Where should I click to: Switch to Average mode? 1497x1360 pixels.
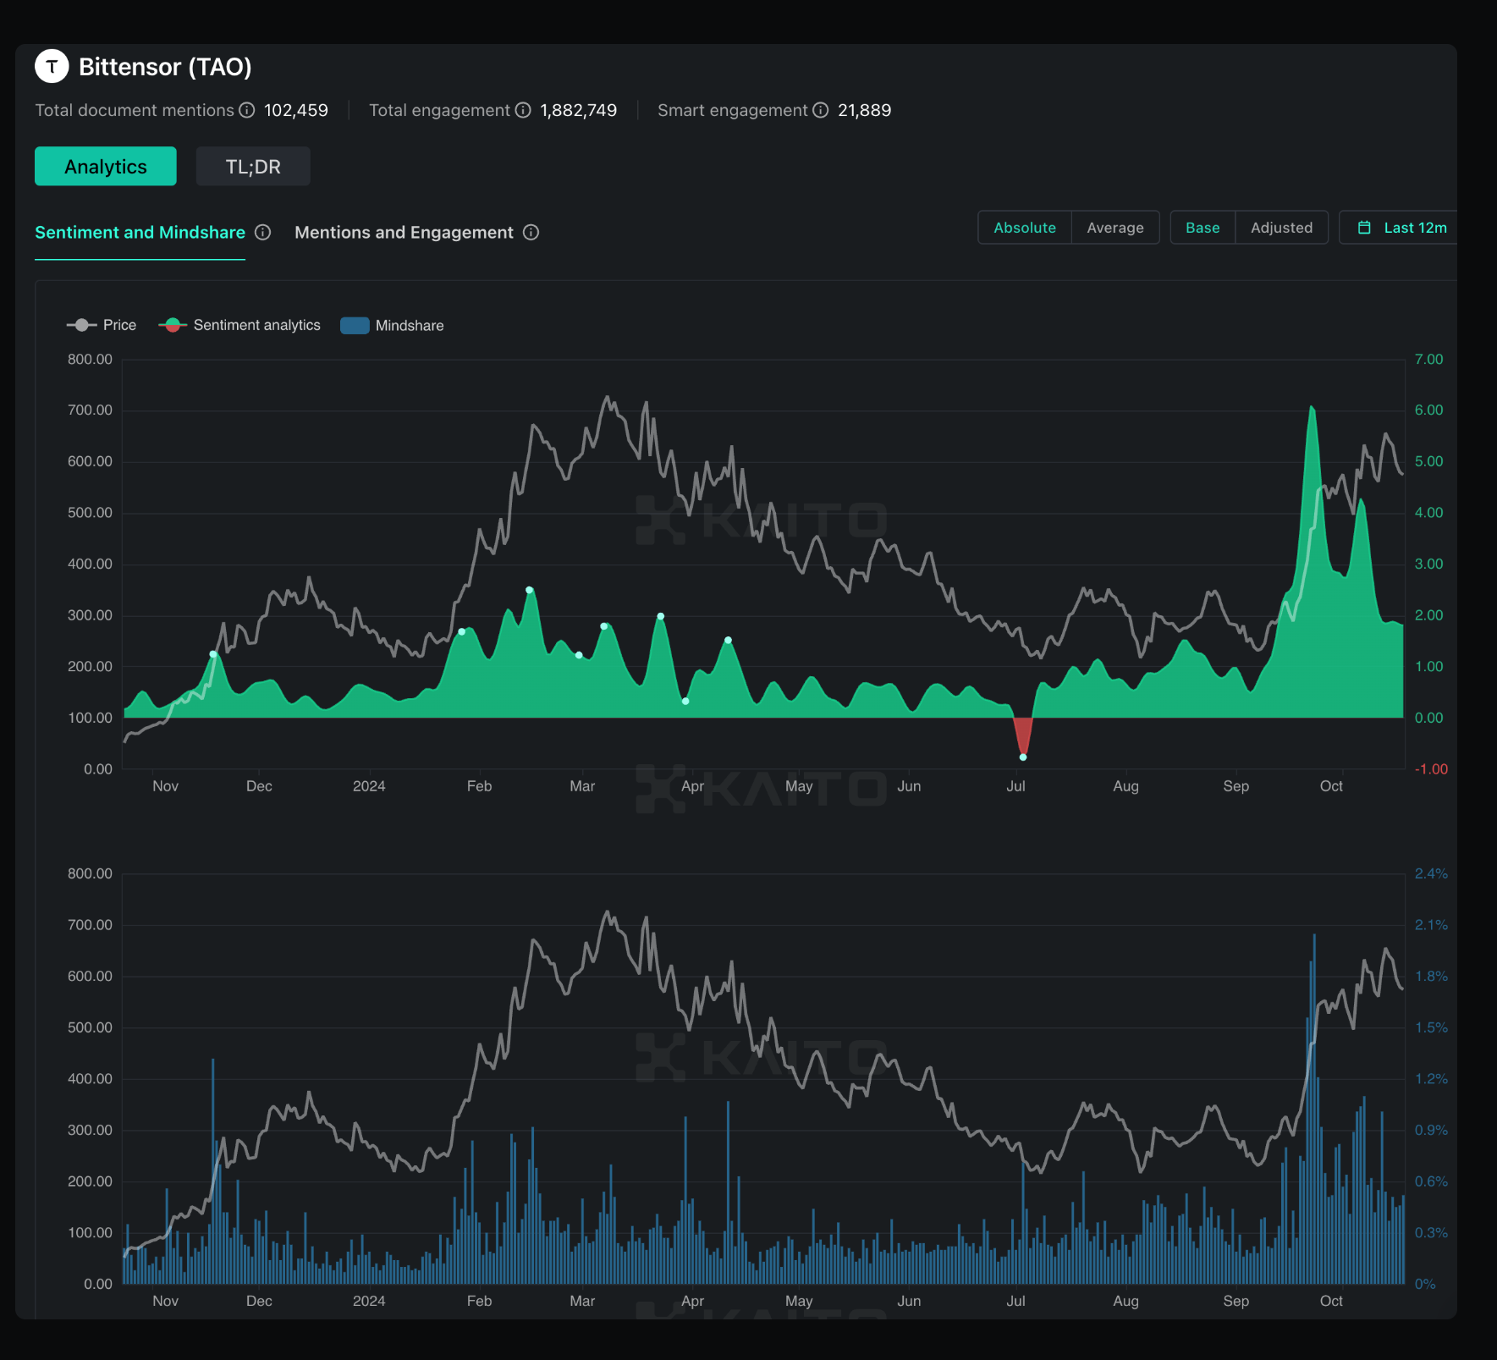click(x=1114, y=228)
